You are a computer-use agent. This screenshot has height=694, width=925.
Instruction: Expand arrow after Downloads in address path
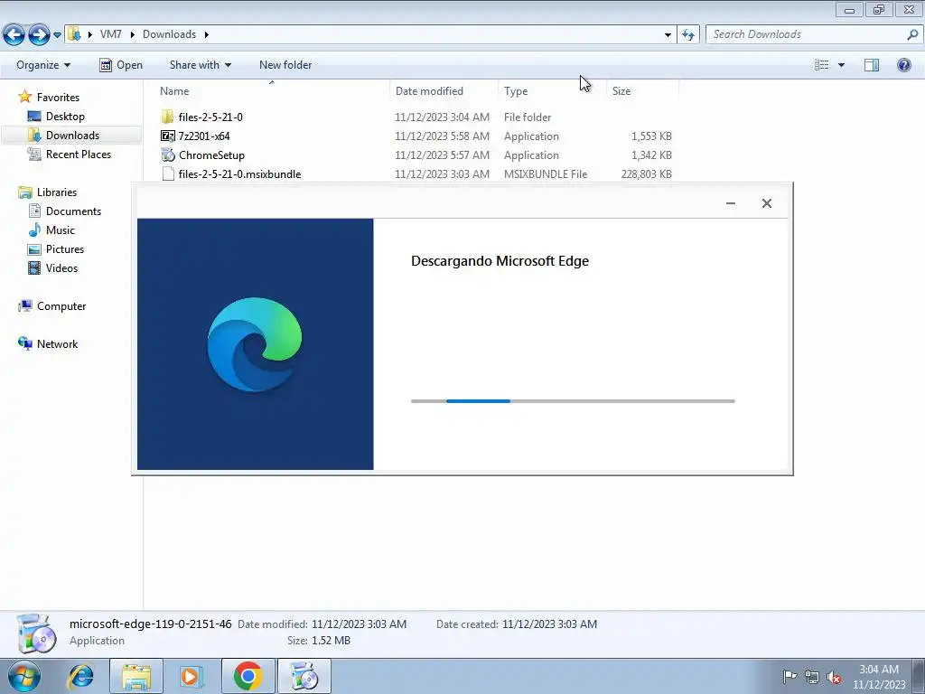(x=207, y=34)
